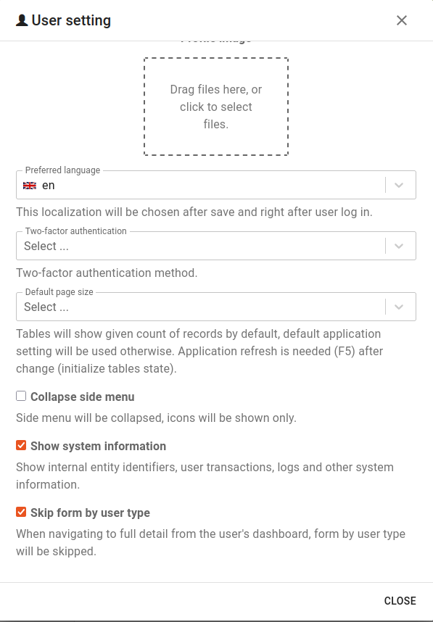Image resolution: width=433 pixels, height=622 pixels.
Task: Click the Two-factor authentication Select placeholder
Action: coord(46,246)
